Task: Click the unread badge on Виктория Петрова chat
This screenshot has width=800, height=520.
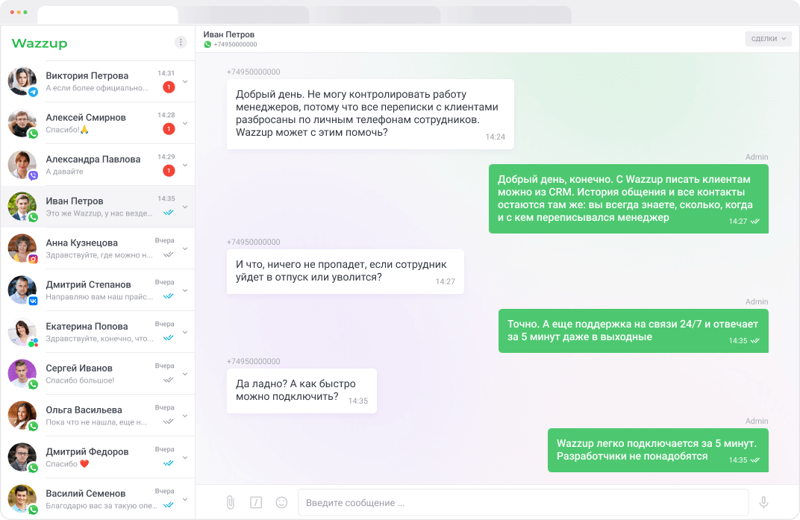Action: [169, 87]
